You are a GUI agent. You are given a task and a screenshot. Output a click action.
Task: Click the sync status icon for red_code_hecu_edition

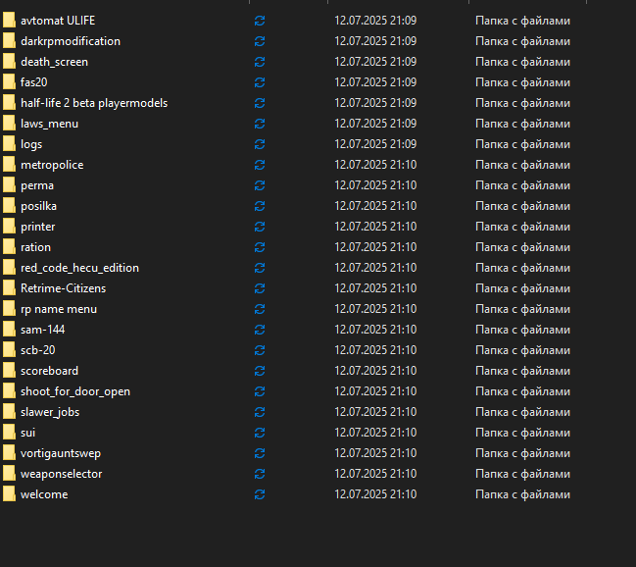tap(260, 268)
